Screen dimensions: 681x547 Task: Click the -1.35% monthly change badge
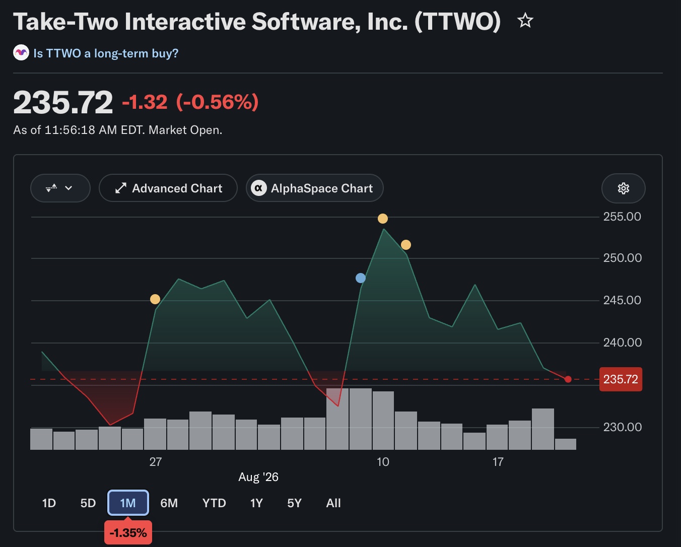tap(128, 533)
